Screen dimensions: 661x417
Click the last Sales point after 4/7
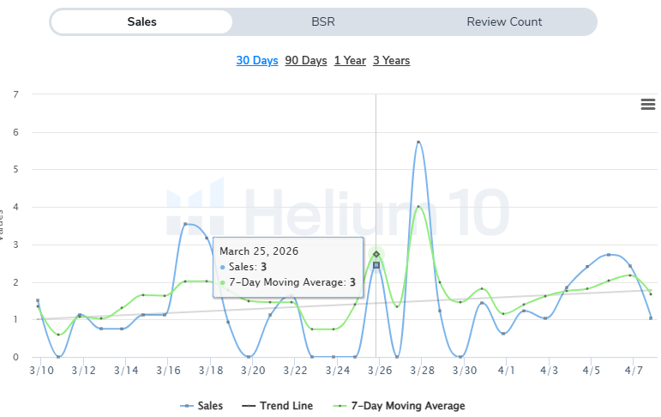[651, 317]
